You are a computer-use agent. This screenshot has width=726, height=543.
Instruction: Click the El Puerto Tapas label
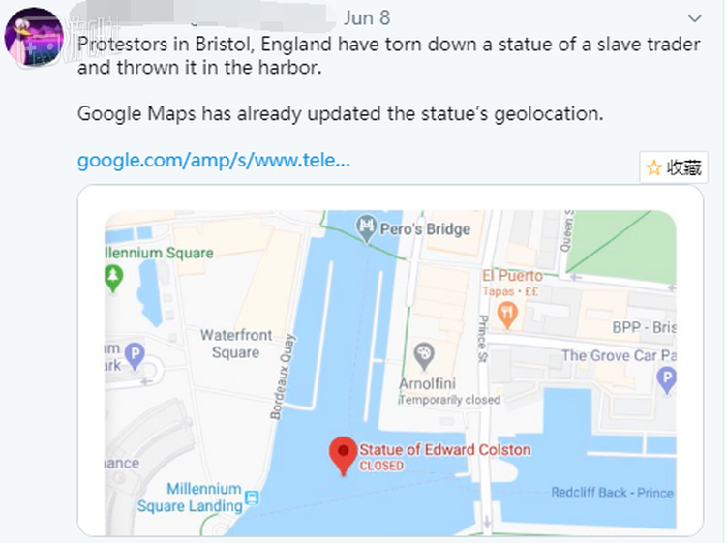512,283
